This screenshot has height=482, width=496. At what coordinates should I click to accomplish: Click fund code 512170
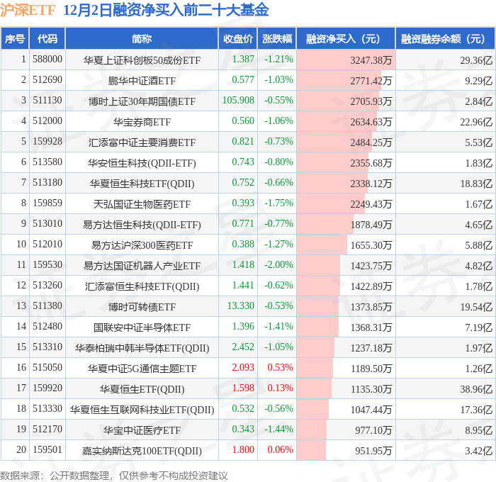(47, 430)
